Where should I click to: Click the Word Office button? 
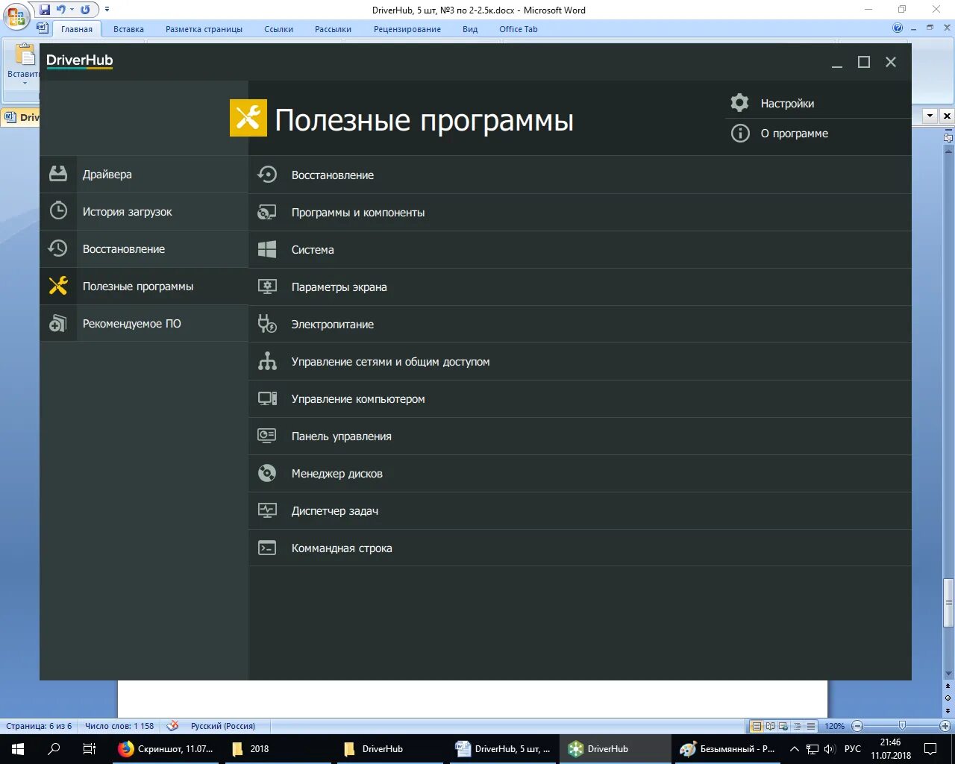pyautogui.click(x=16, y=16)
